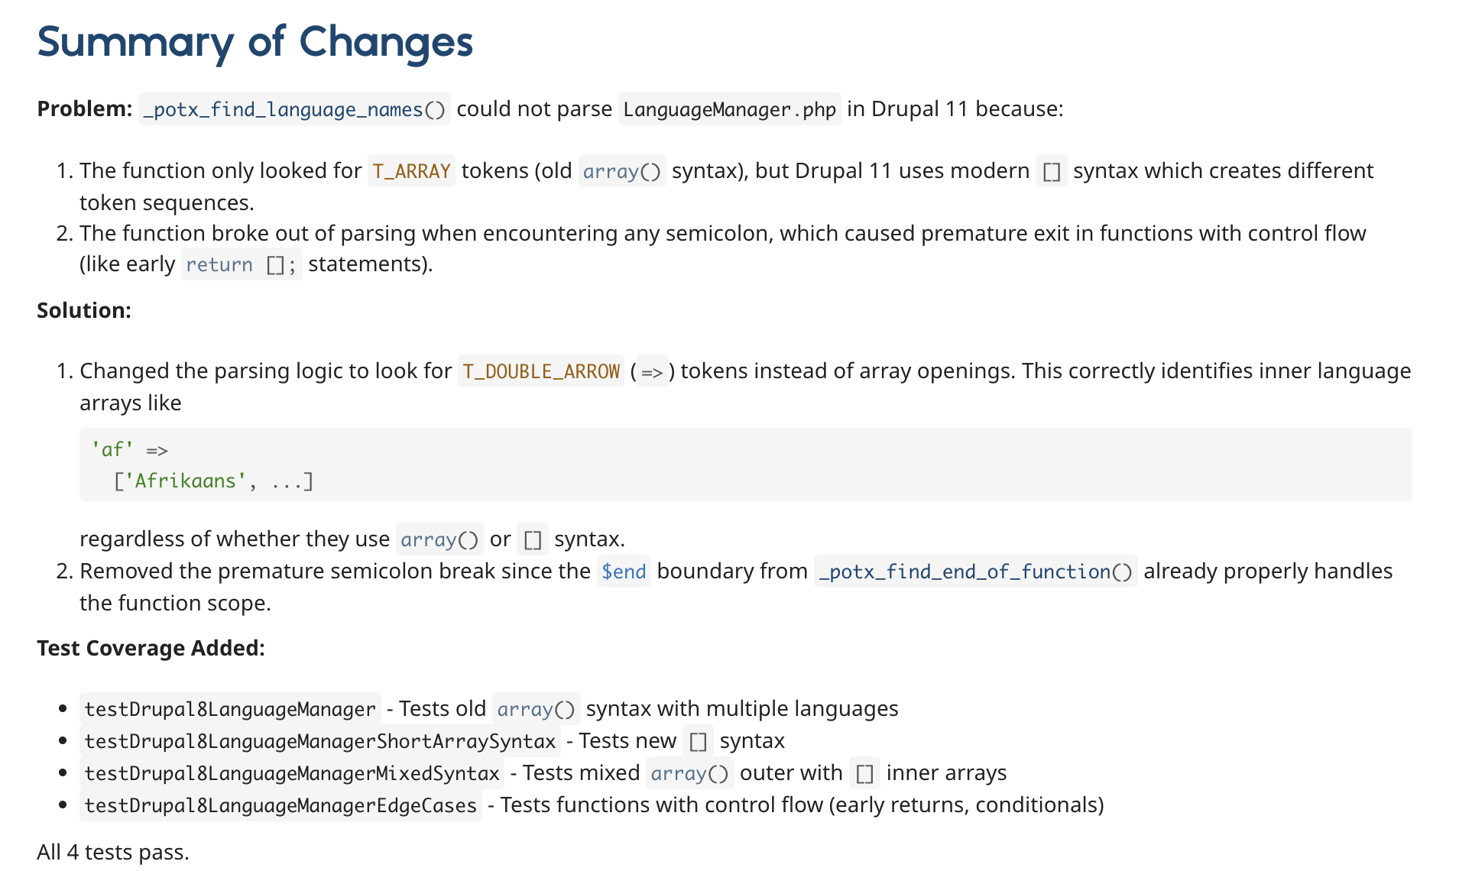Image resolution: width=1472 pixels, height=871 pixels.
Task: Click the "Test Coverage Added:" label
Action: pyautogui.click(x=151, y=649)
